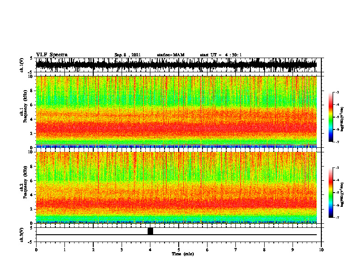Click the "-7" label on ch.1 color scale
Viewport: 362px width, 280px height.
(337, 142)
